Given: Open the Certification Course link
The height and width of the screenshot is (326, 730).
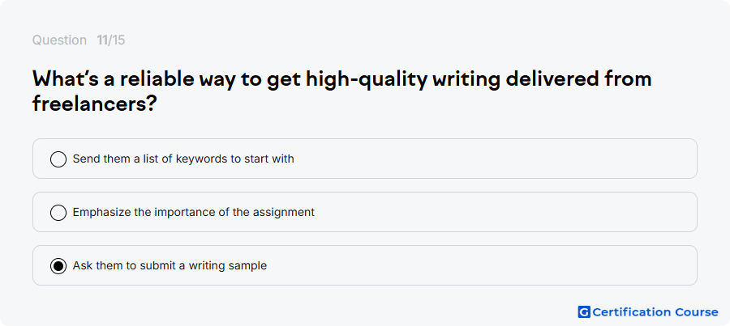Looking at the screenshot, I should (x=648, y=312).
